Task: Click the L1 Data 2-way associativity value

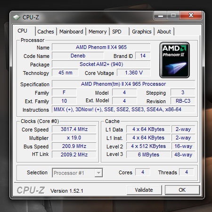Action: click(183, 129)
